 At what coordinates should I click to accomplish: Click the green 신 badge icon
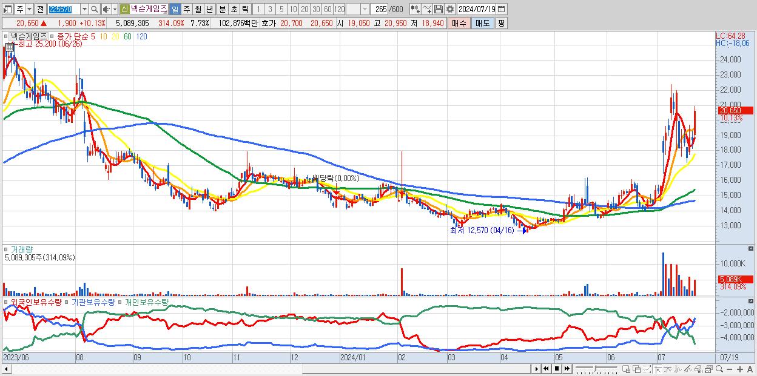click(x=124, y=9)
